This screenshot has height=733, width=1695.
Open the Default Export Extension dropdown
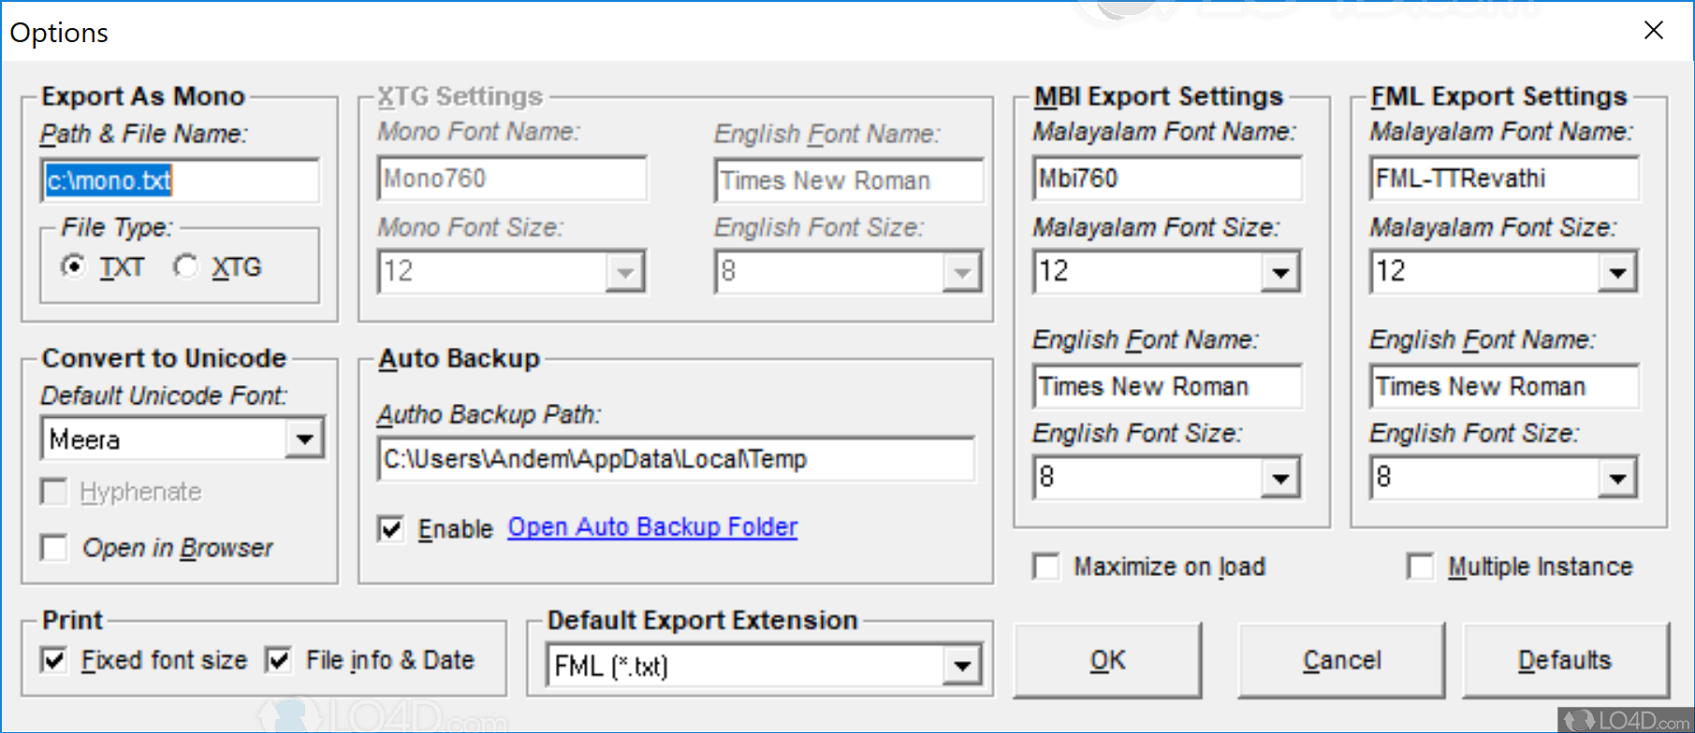pyautogui.click(x=961, y=666)
